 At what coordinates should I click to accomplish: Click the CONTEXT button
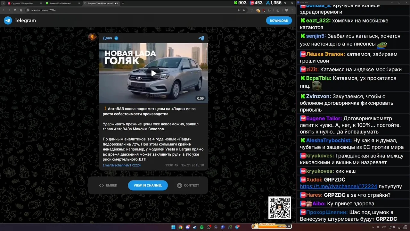188,185
